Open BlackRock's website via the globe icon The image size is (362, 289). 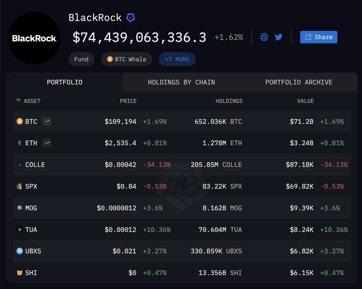coord(264,37)
